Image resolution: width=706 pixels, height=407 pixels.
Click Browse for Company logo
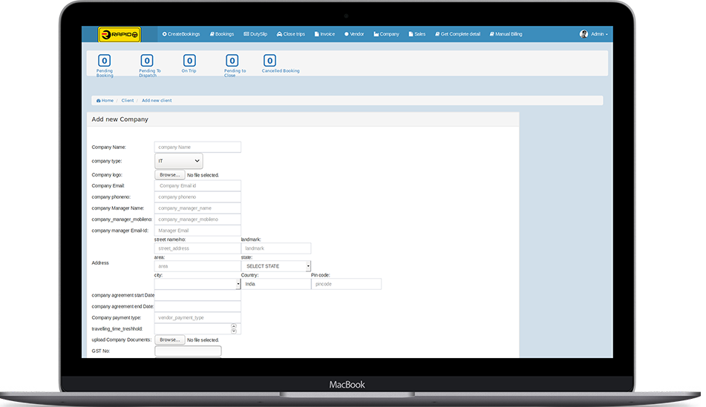coord(170,175)
